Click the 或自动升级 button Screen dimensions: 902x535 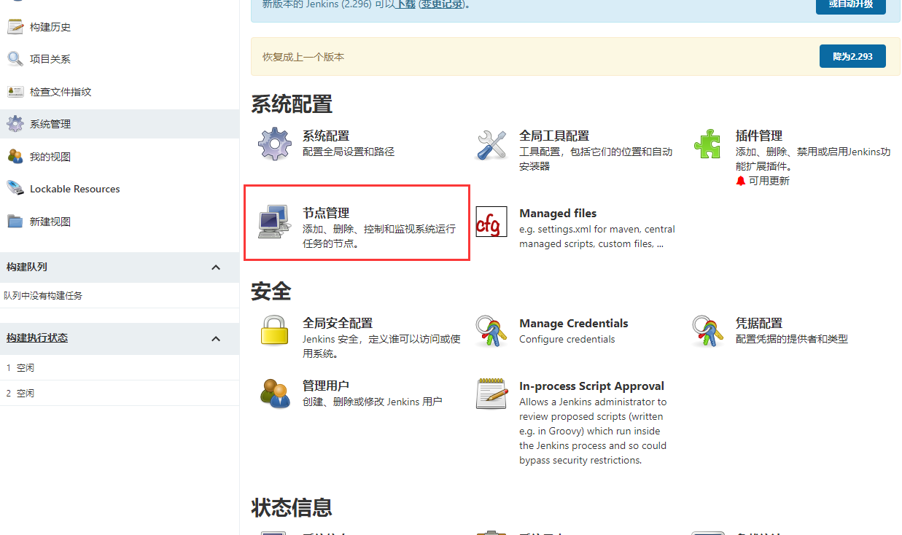tap(850, 4)
